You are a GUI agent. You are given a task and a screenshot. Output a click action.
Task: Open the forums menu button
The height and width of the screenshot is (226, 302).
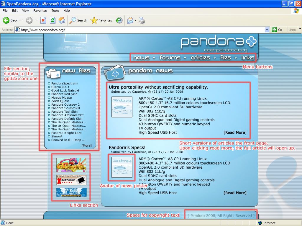click(170, 57)
